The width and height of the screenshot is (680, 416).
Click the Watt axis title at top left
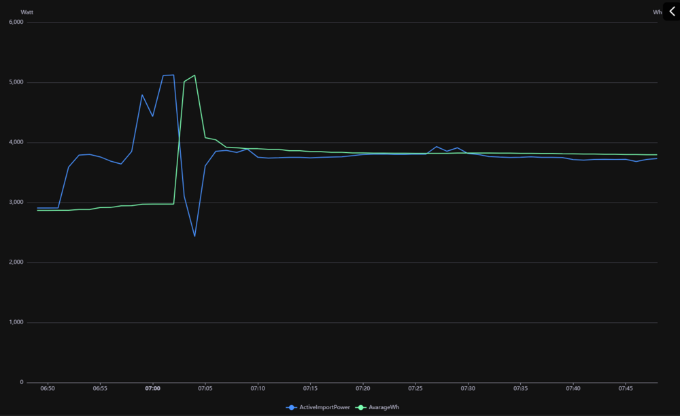pyautogui.click(x=27, y=12)
